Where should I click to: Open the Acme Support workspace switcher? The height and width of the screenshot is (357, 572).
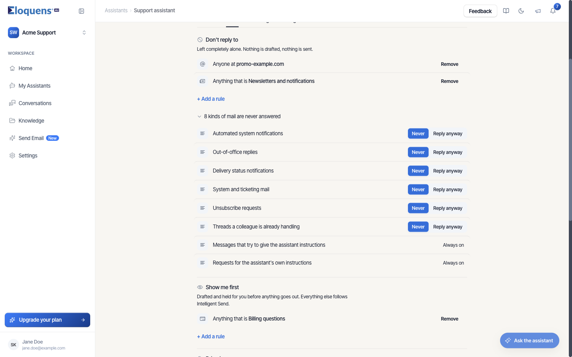pos(47,33)
